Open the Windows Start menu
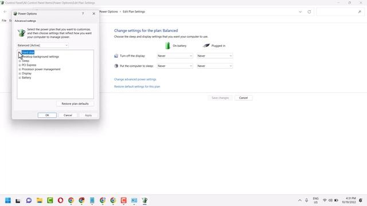 click(x=7, y=200)
